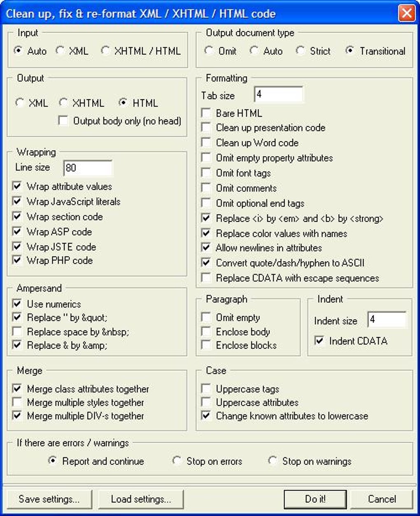Click the Line size input field
Image resolution: width=420 pixels, height=516 pixels.
pyautogui.click(x=88, y=168)
